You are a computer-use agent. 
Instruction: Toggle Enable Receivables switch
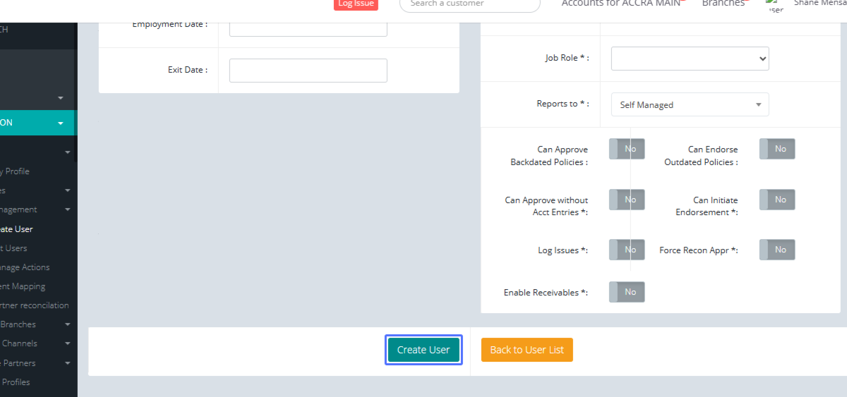[627, 292]
